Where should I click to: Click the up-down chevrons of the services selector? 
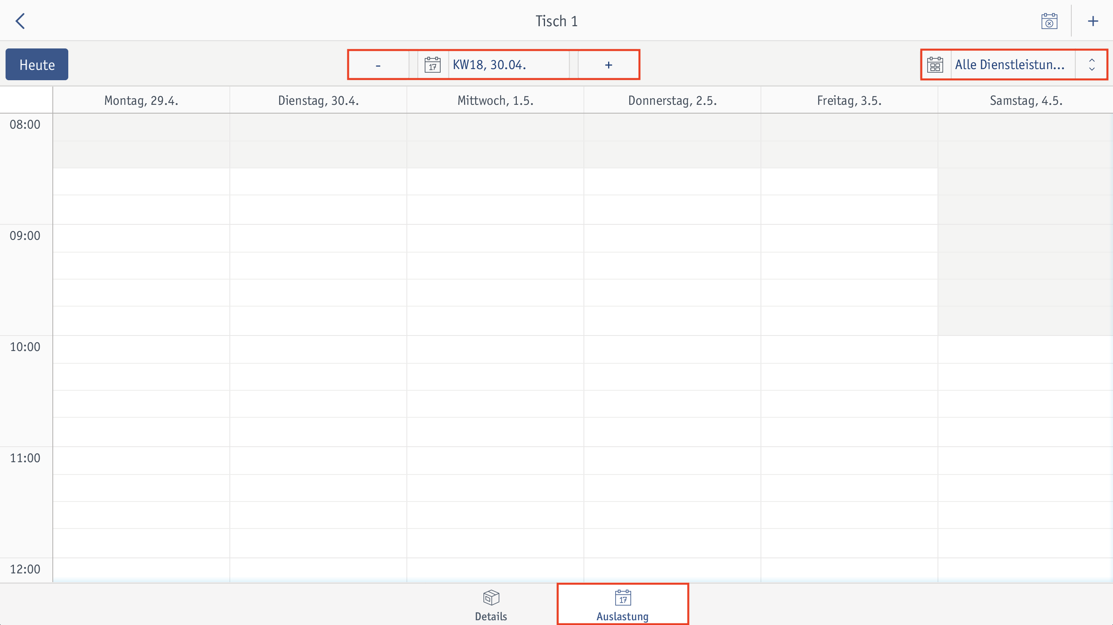tap(1092, 65)
